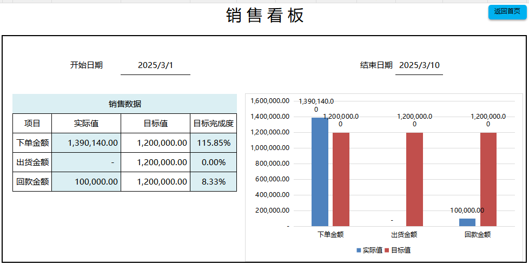The height and width of the screenshot is (265, 529).
Task: Click 回款金额 target value 1,200,000.00 cell
Action: [156, 182]
